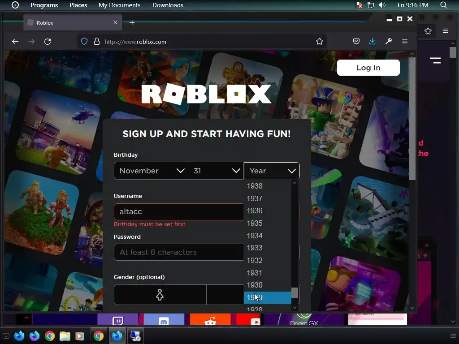459x344 pixels.
Task: Click the year list scroll-down arrow
Action: pyautogui.click(x=295, y=307)
